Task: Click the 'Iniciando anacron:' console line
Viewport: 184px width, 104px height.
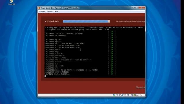Action: (54, 66)
